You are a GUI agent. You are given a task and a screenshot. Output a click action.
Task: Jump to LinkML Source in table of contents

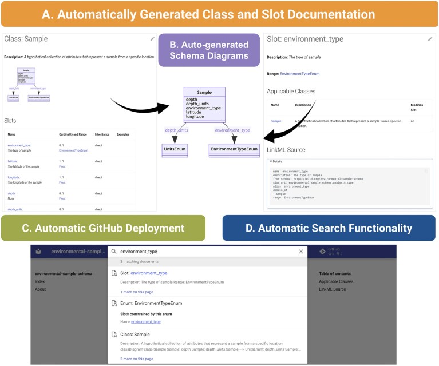coord(333,289)
